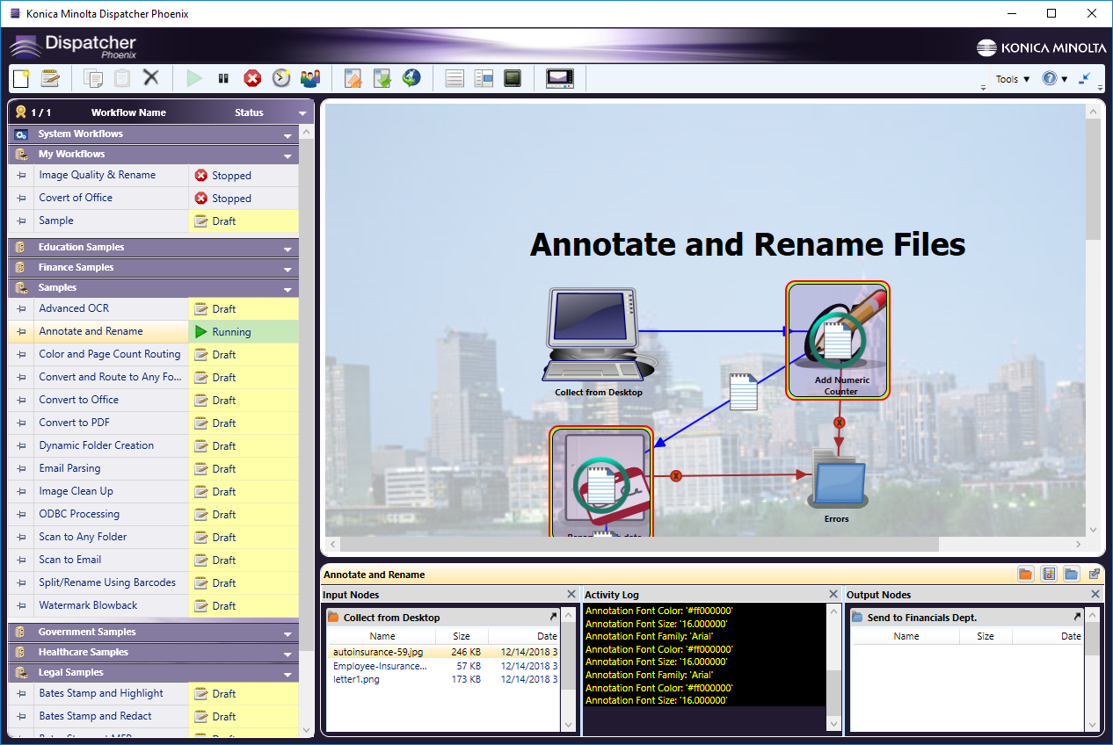Click the minimize-to-tray blue arrow icon
Screen dimensions: 1113x745
[1085, 78]
